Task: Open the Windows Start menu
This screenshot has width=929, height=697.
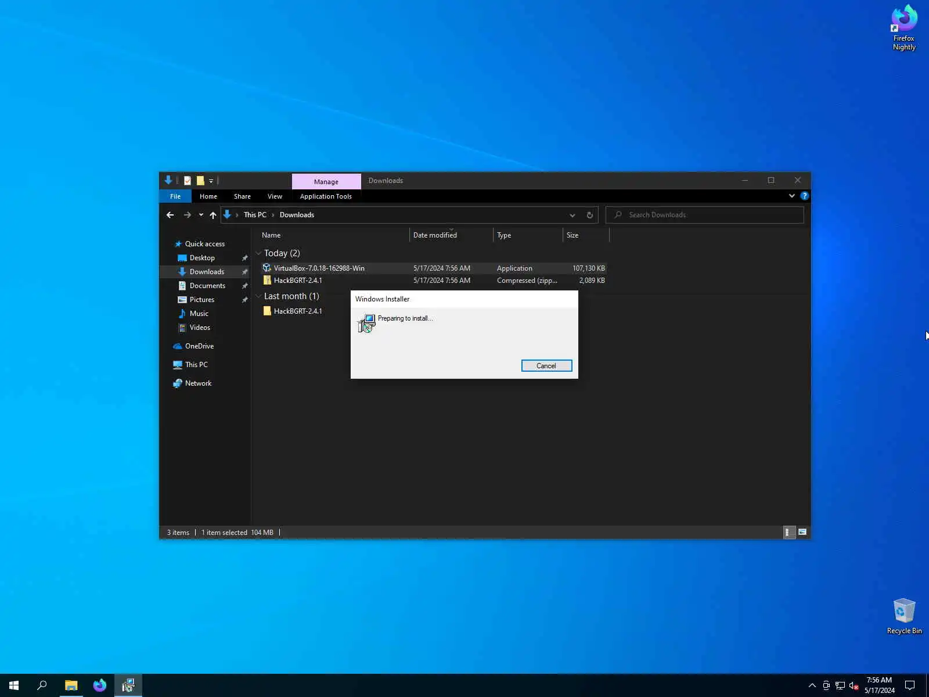Action: pyautogui.click(x=14, y=685)
